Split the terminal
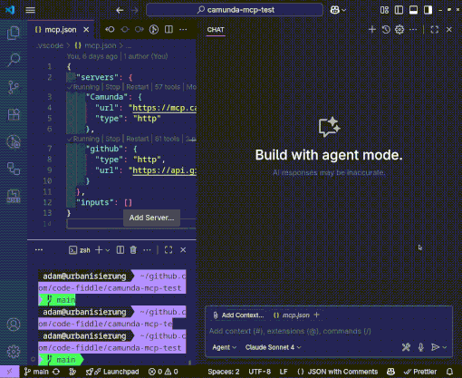The width and height of the screenshot is (462, 378). (x=120, y=250)
